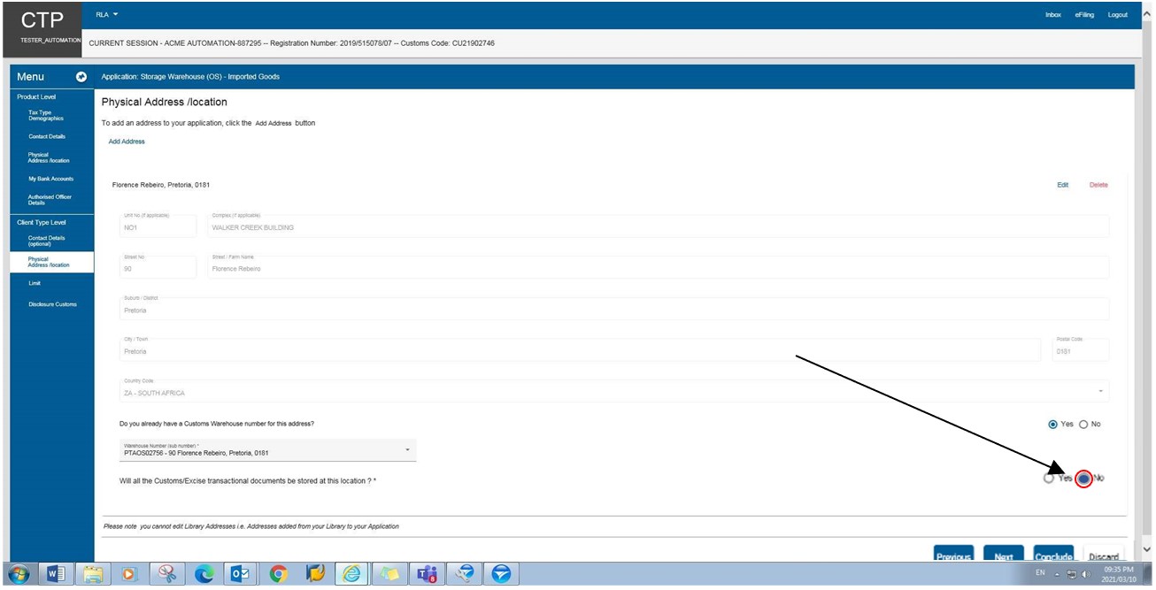
Task: Select No for existing Customs Warehouse number
Action: pos(1083,425)
